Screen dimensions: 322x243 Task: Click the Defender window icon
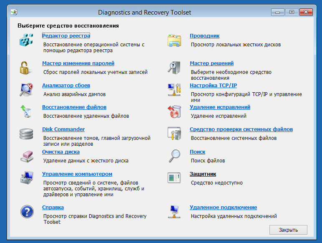pos(174,177)
